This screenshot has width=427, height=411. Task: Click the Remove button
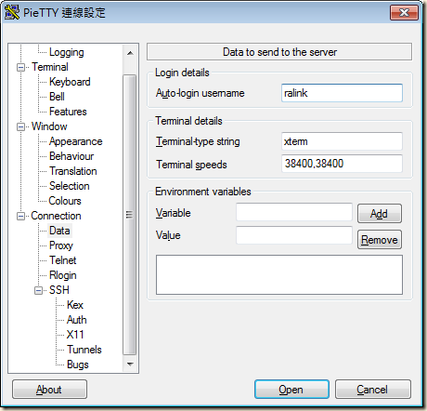pyautogui.click(x=380, y=239)
